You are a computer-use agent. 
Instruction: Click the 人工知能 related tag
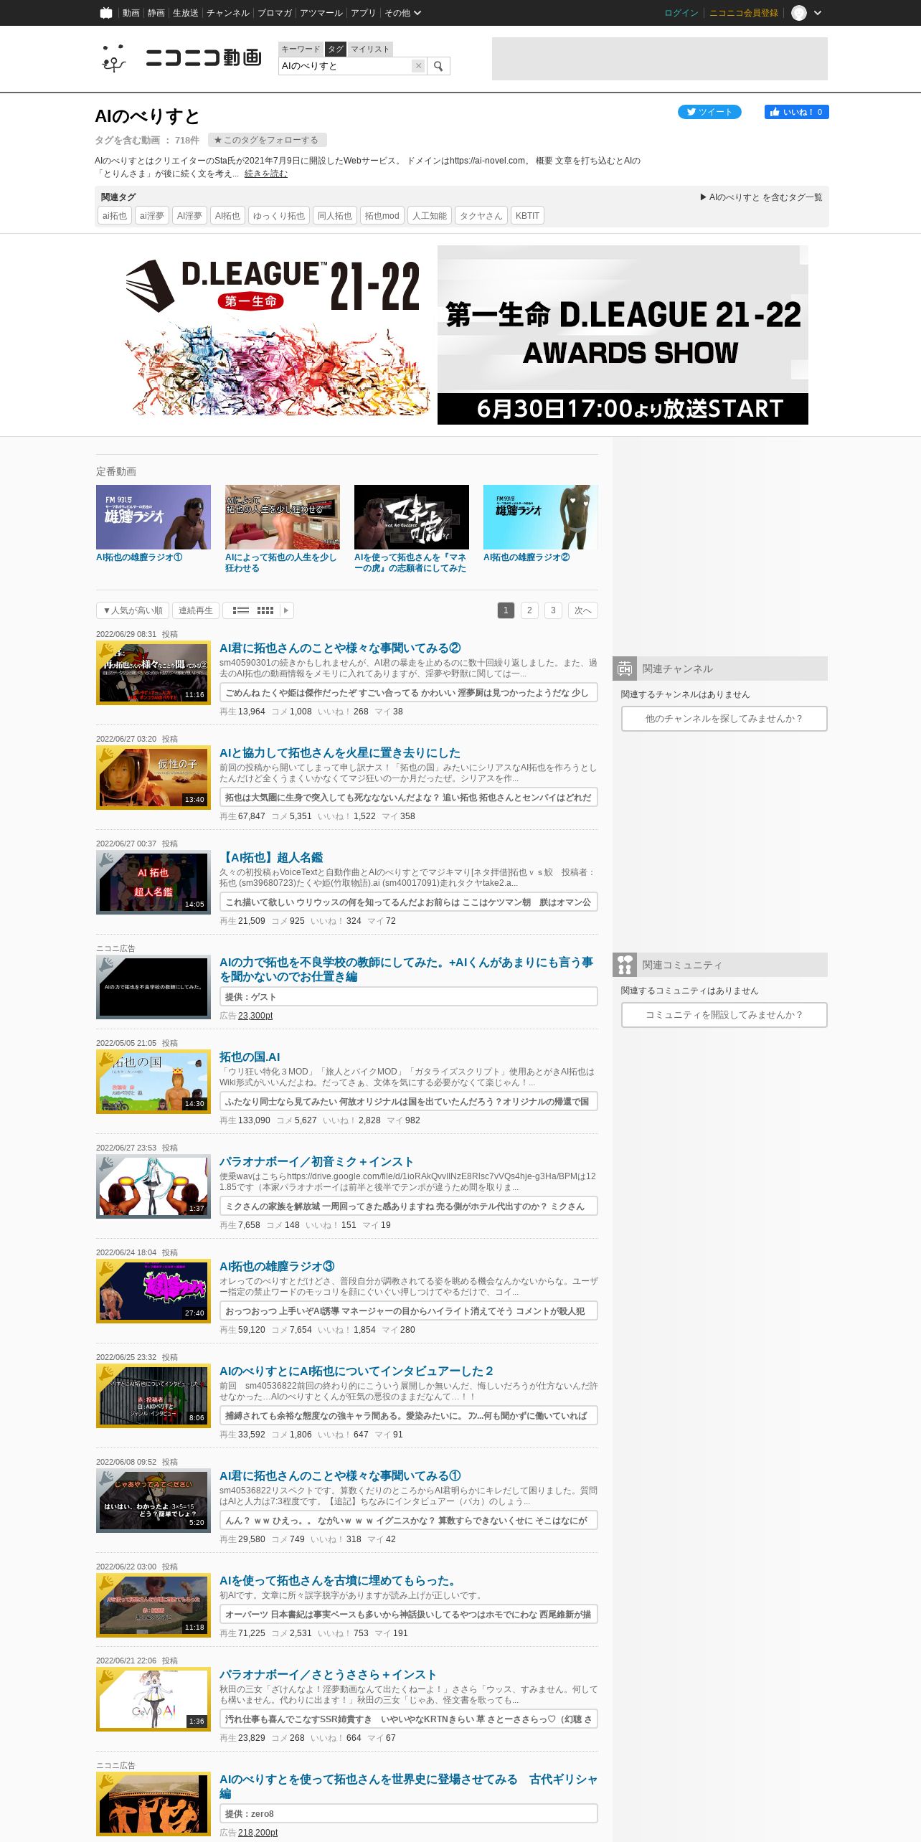coord(430,216)
